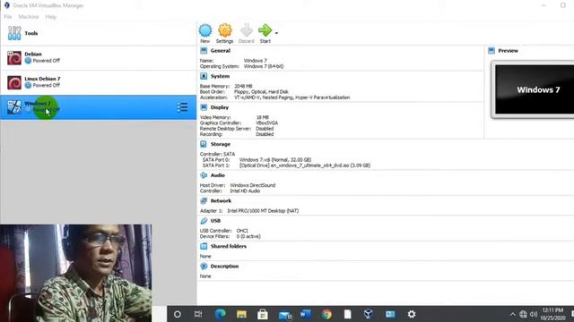Open Microsoft Store from the taskbar

[x=263, y=314]
